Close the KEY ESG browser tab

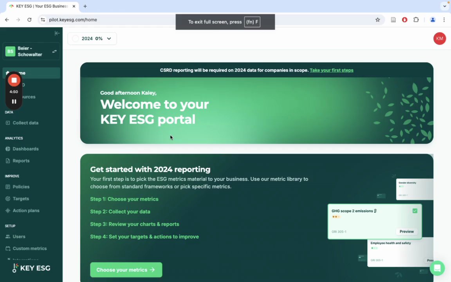tap(74, 6)
